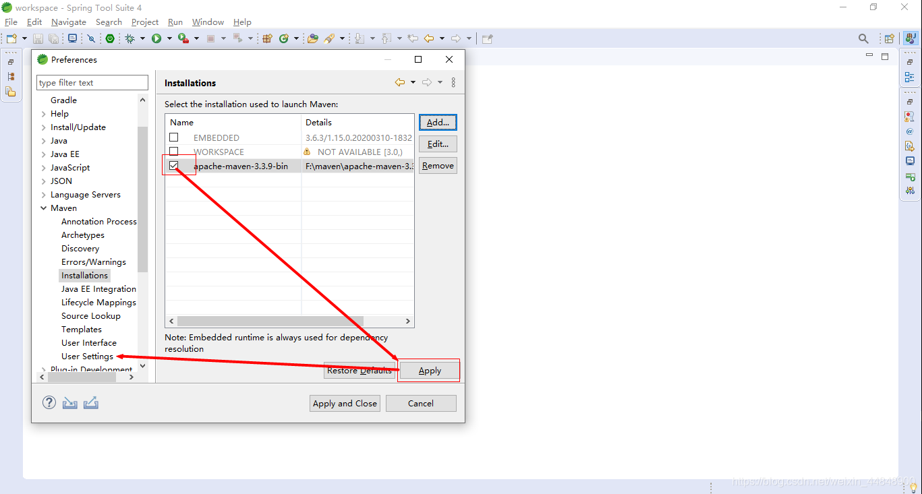Expand the Help preferences node
Viewport: 922px width, 494px height.
[43, 114]
